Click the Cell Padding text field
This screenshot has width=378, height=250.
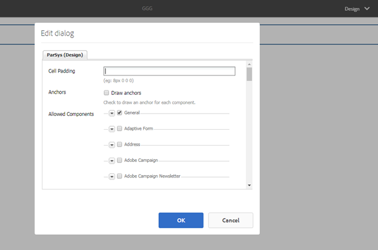pos(169,71)
